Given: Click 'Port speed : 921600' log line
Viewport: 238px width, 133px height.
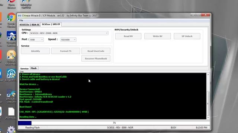Looking at the screenshot, I should [x=30, y=99].
